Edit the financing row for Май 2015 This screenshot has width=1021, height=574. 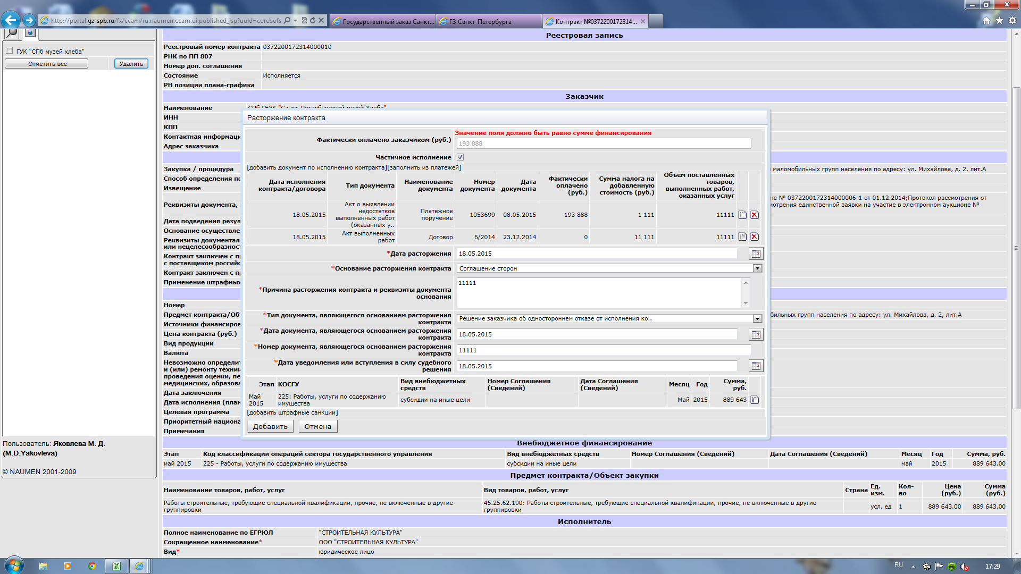755,400
